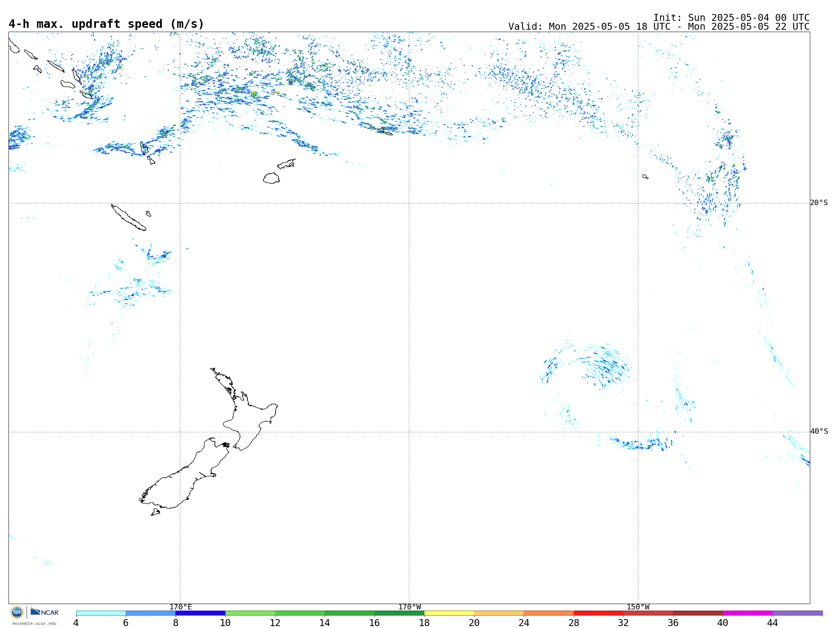Click Fiji's Vanua Levu island outline
The image size is (835, 628).
[286, 164]
